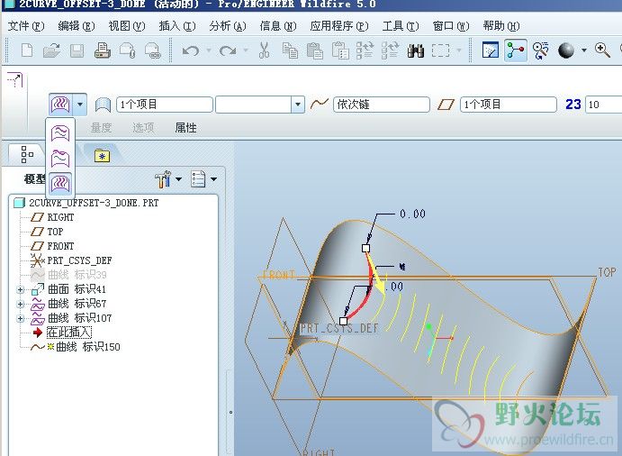Expand the 曲线 标识107 node
Image resolution: width=622 pixels, height=456 pixels.
(20, 318)
